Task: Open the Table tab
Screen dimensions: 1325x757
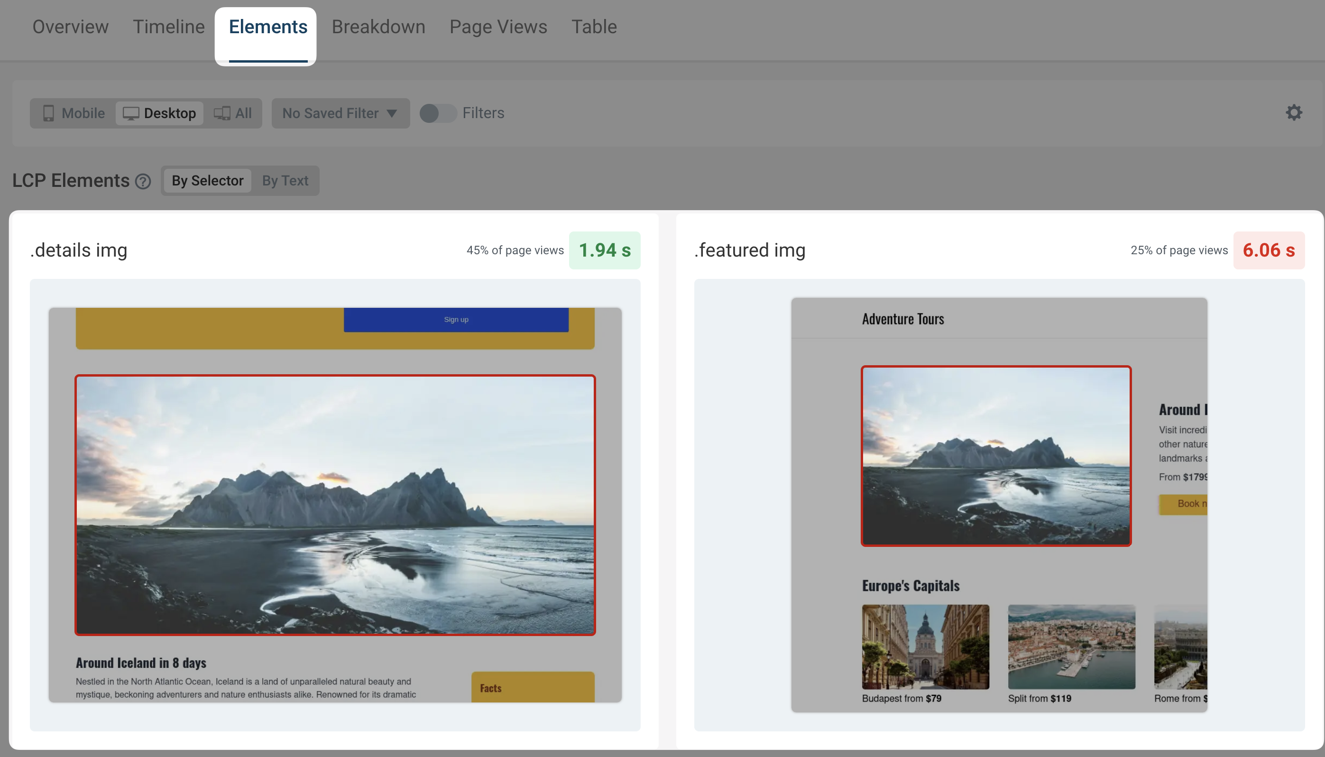Action: [594, 27]
